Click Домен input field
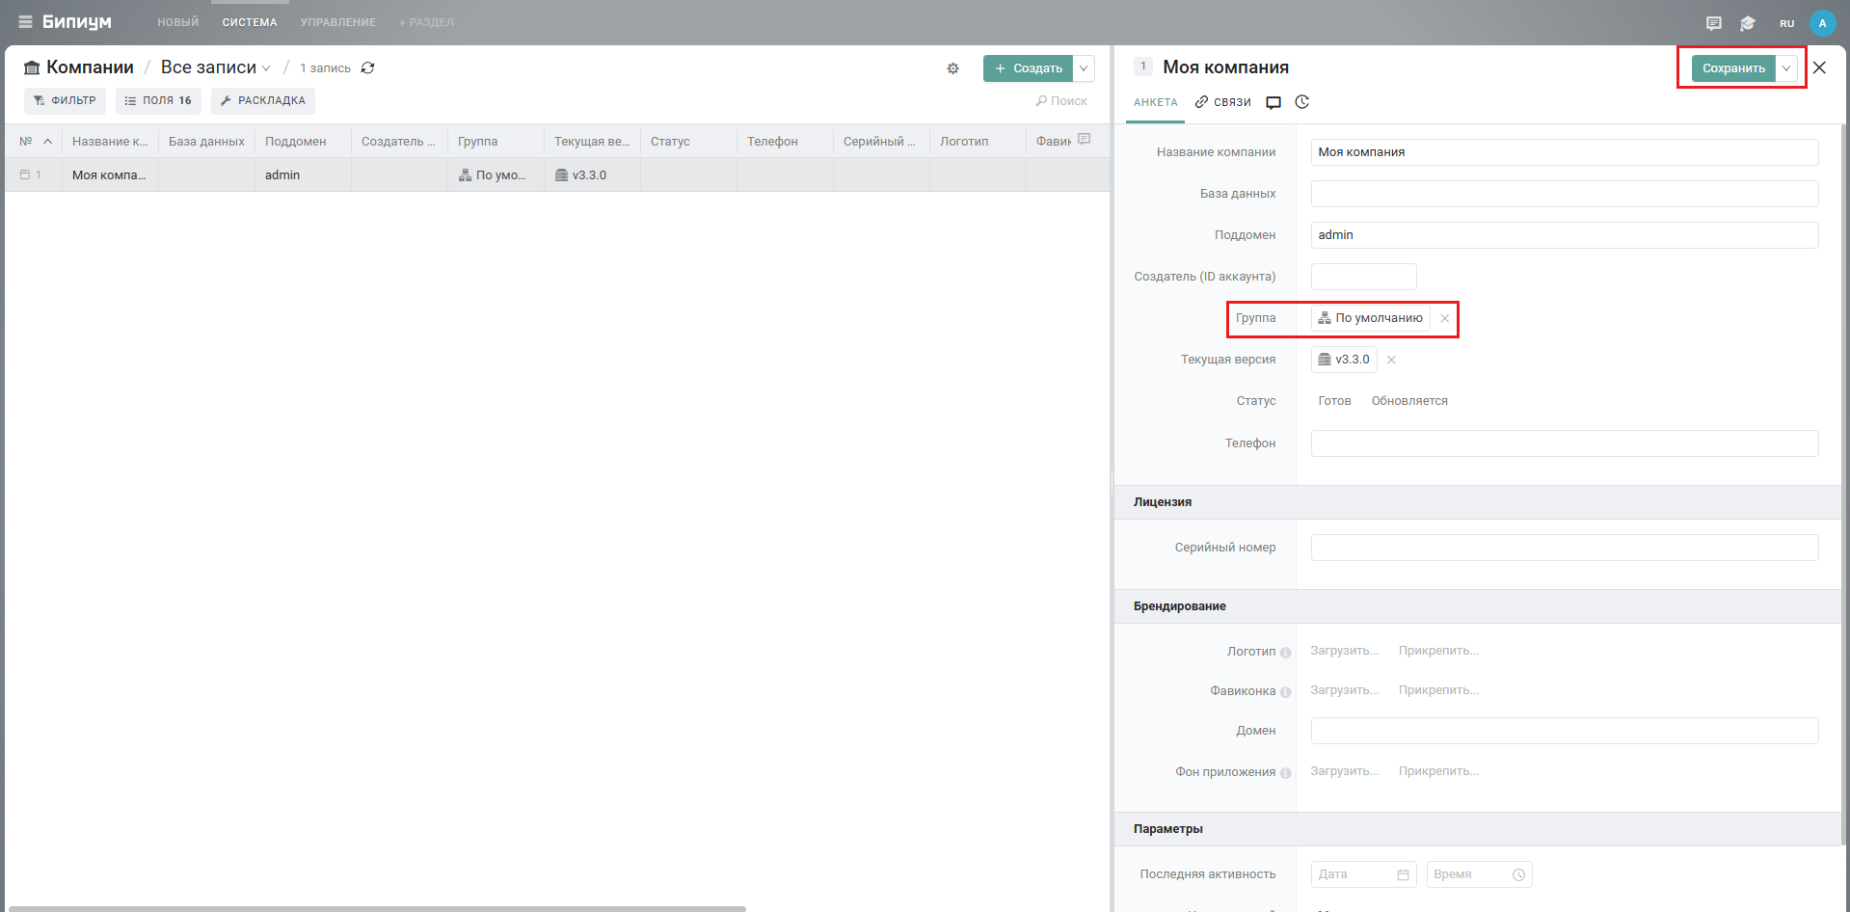1850x912 pixels. (x=1565, y=731)
